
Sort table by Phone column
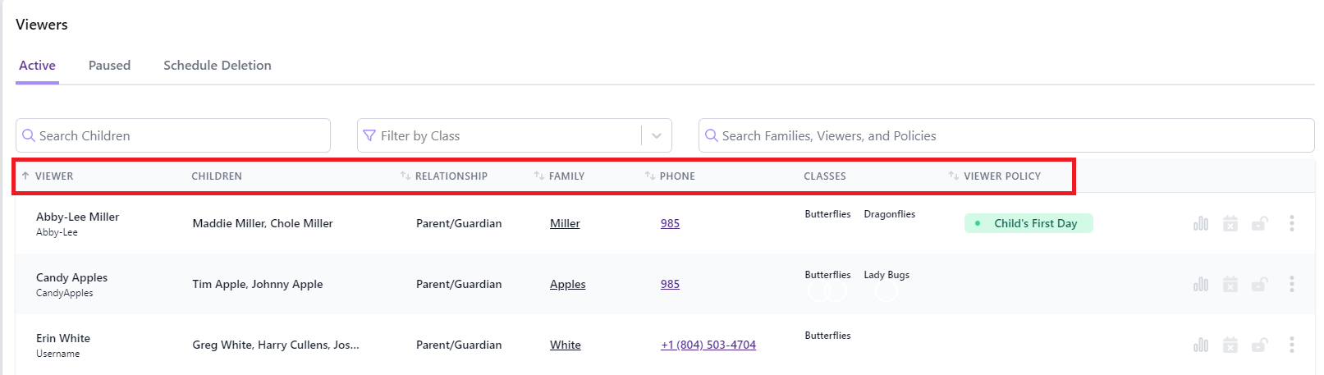670,176
